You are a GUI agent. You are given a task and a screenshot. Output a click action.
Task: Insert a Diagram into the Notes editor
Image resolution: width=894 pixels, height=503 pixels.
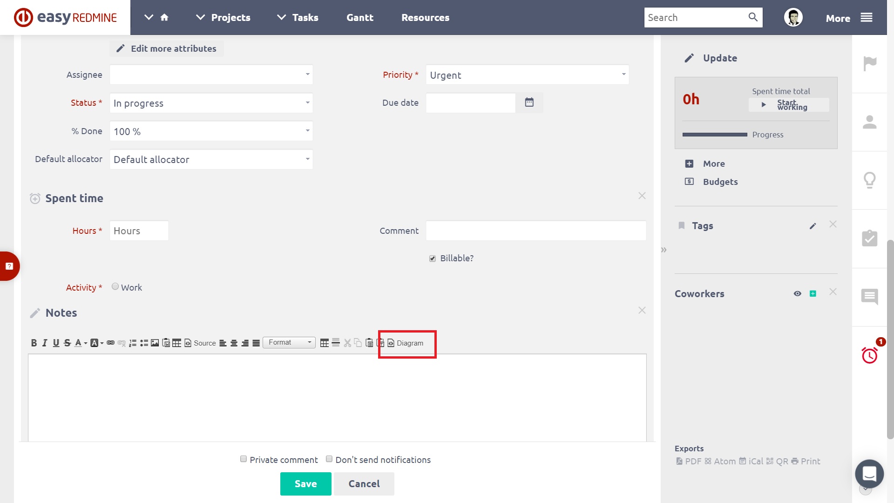[x=407, y=343]
